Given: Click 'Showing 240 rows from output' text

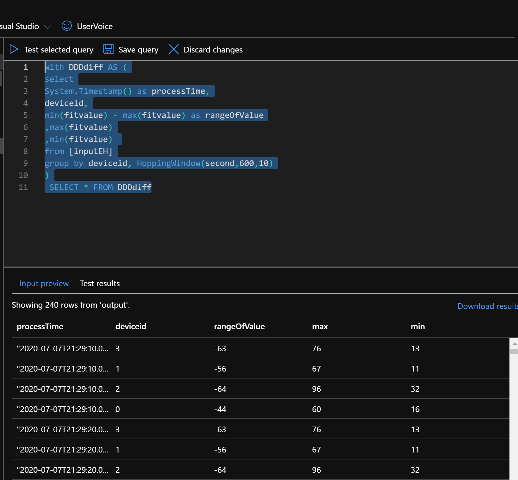Looking at the screenshot, I should pyautogui.click(x=71, y=305).
